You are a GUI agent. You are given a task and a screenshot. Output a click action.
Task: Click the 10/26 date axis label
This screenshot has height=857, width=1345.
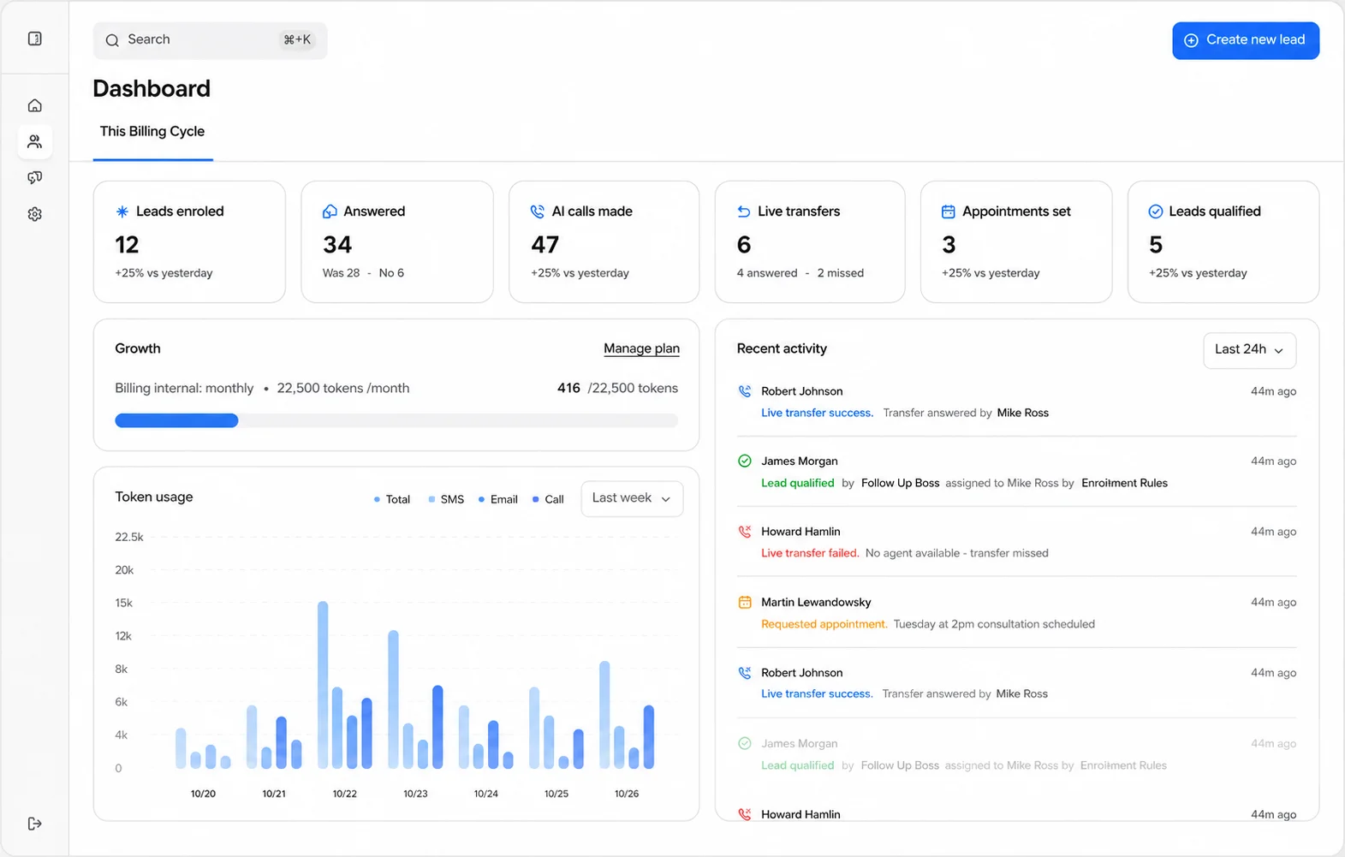coord(627,794)
